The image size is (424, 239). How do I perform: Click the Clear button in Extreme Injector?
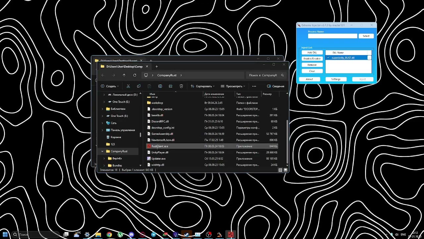click(312, 71)
